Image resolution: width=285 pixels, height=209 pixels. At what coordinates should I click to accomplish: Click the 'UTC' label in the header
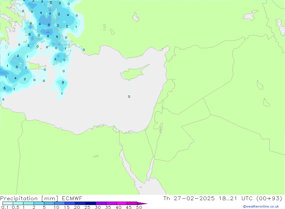[247, 198]
